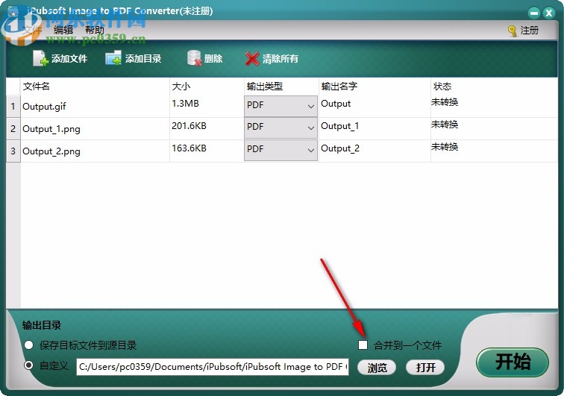Click the 状态 column header

pyautogui.click(x=442, y=87)
